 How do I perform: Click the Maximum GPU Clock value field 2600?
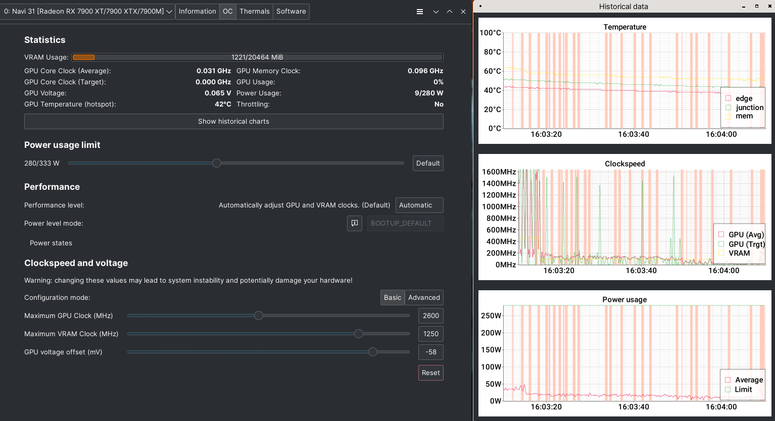(x=431, y=315)
